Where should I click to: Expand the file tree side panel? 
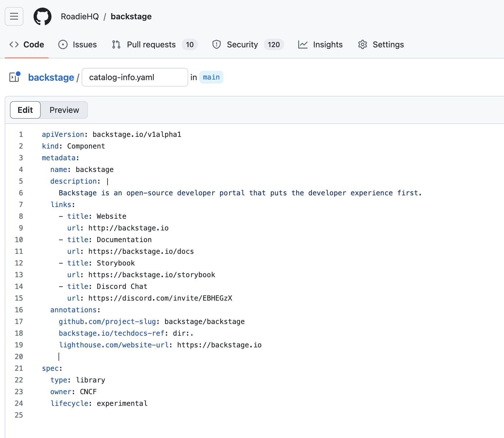tap(15, 77)
